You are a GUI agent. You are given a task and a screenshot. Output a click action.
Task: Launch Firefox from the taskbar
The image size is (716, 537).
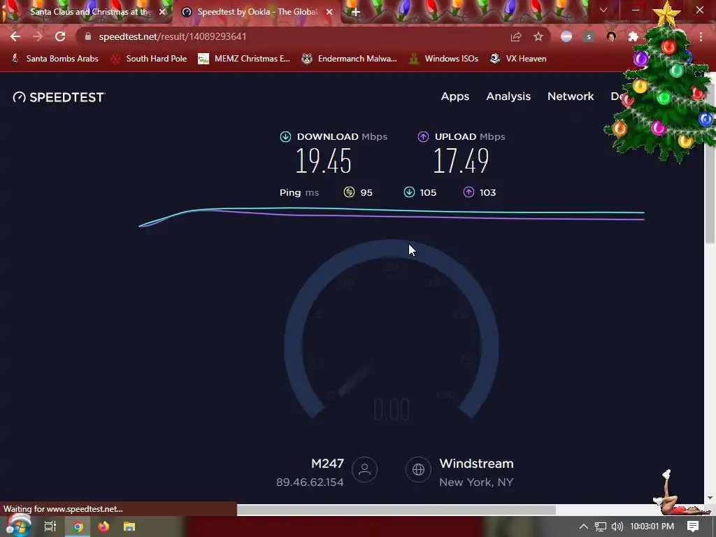point(103,527)
